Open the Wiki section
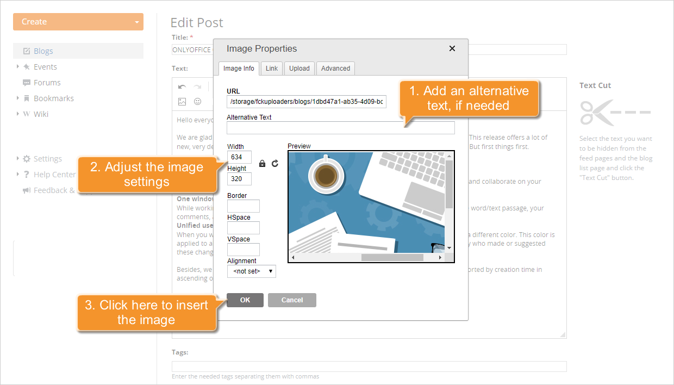 pos(40,114)
